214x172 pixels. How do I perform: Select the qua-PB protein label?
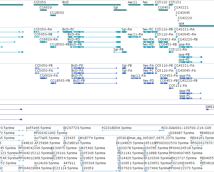pos(185,91)
